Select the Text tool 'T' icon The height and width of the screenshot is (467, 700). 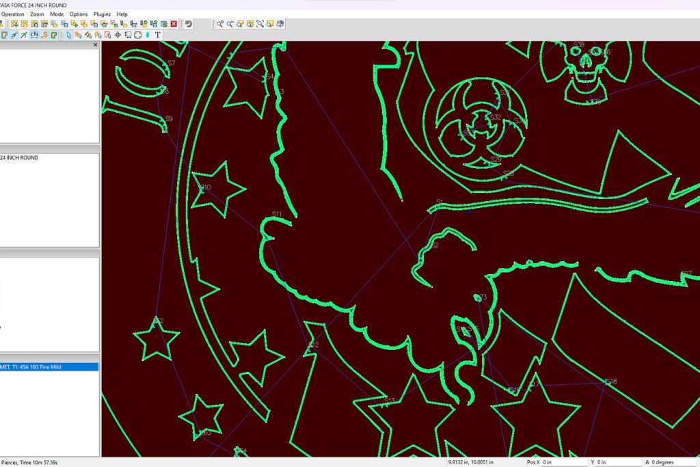(157, 35)
